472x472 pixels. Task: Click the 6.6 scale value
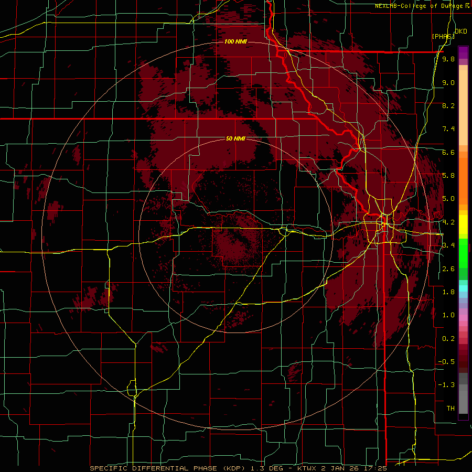(448, 152)
